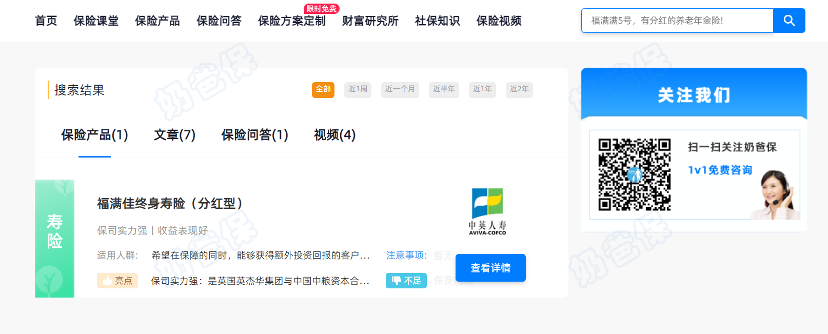Click the QR code image
This screenshot has width=828, height=334.
pos(634,174)
